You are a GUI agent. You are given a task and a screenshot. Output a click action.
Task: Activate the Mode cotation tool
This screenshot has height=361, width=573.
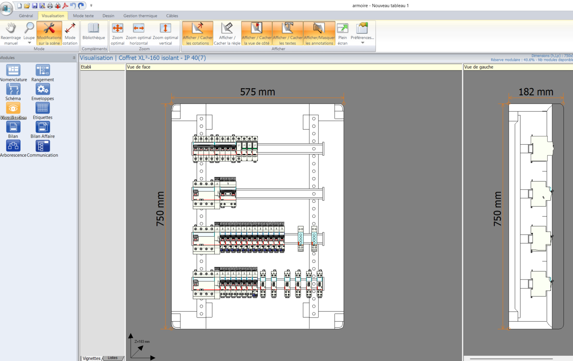point(70,33)
